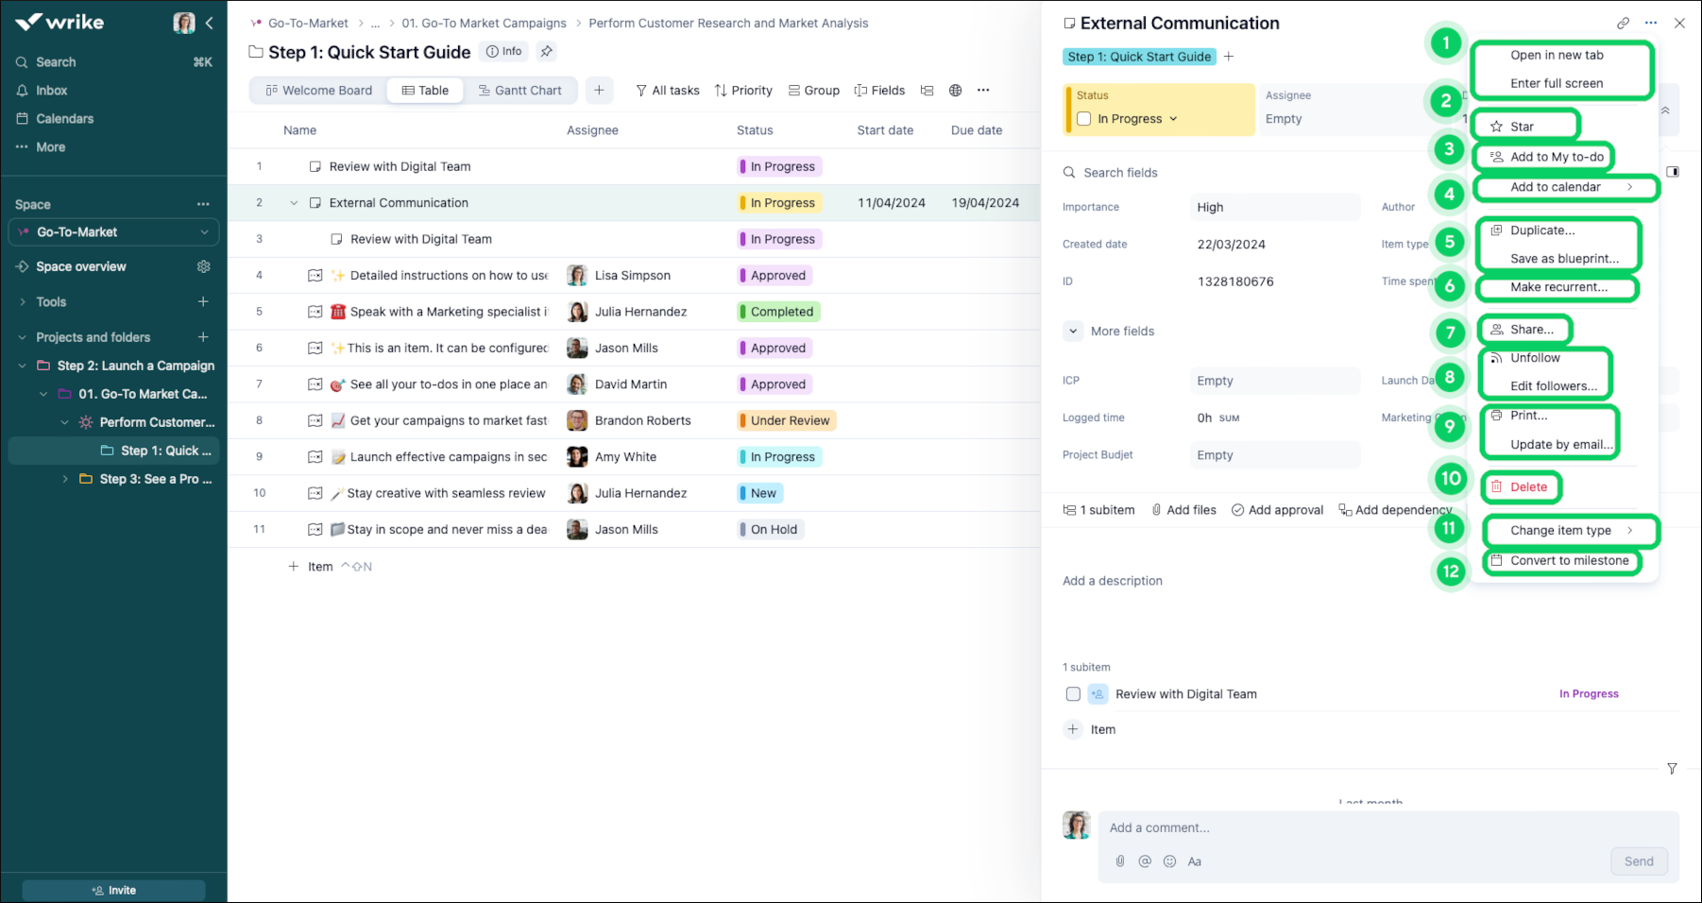This screenshot has height=903, width=1702.
Task: Click the Send comment button
Action: click(x=1639, y=860)
